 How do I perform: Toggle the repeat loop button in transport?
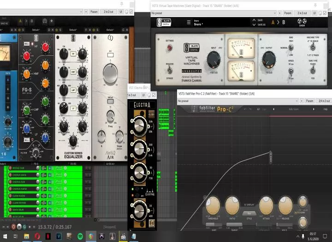pyautogui.click(x=24, y=227)
